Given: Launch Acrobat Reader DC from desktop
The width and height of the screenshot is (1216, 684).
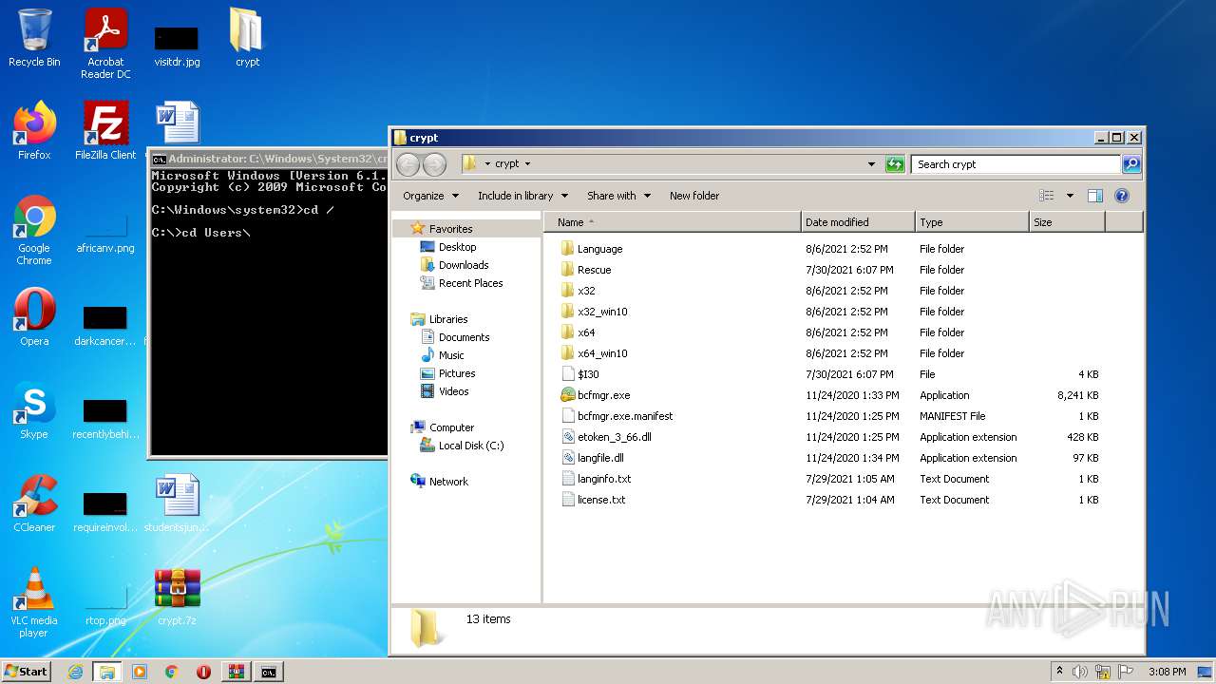Looking at the screenshot, I should pos(105,44).
